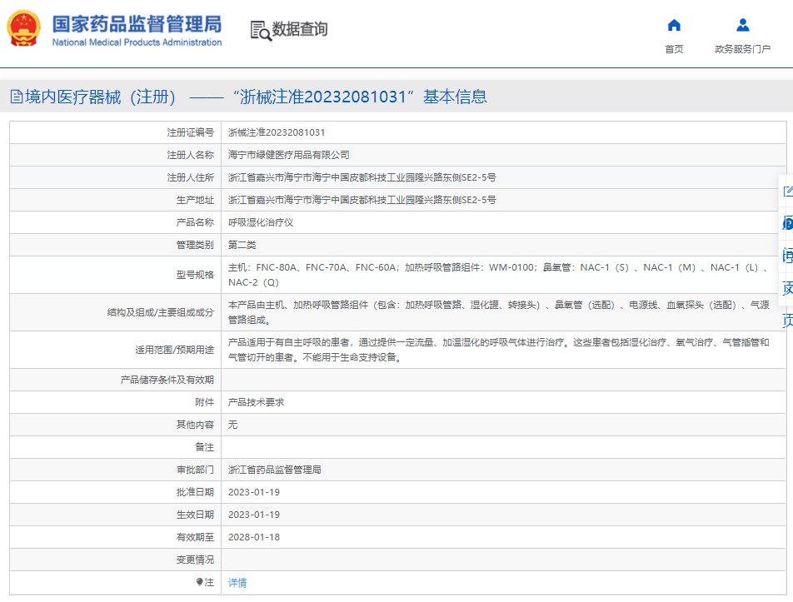
Task: Select registrant name 海宁市绿健医疗用品有限公司
Action: pyautogui.click(x=289, y=155)
